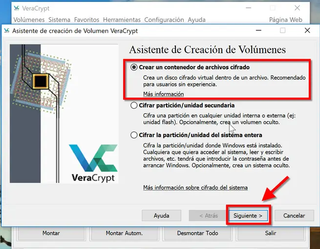Select Crear un contenedor de archivos cifrado
Image resolution: width=320 pixels, height=249 pixels.
coord(190,67)
